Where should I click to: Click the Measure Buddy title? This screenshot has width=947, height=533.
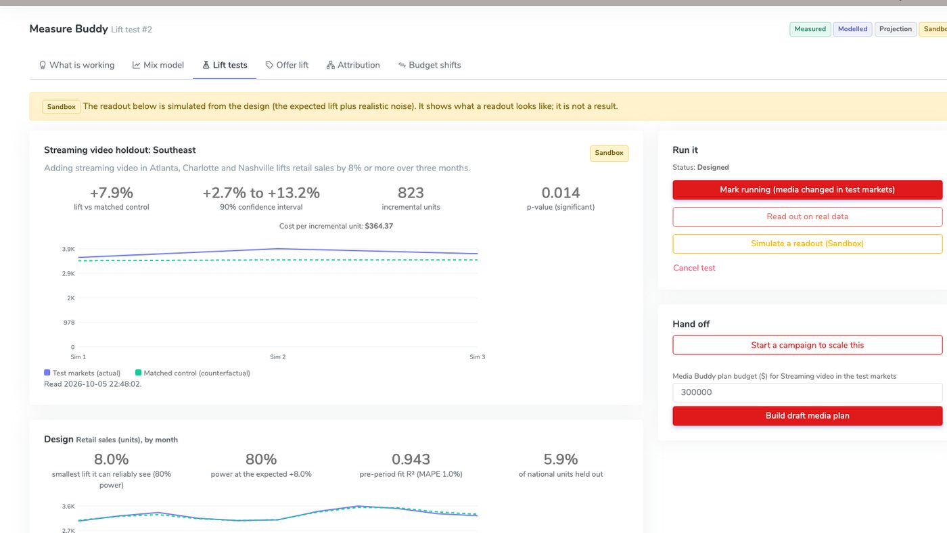click(x=68, y=29)
